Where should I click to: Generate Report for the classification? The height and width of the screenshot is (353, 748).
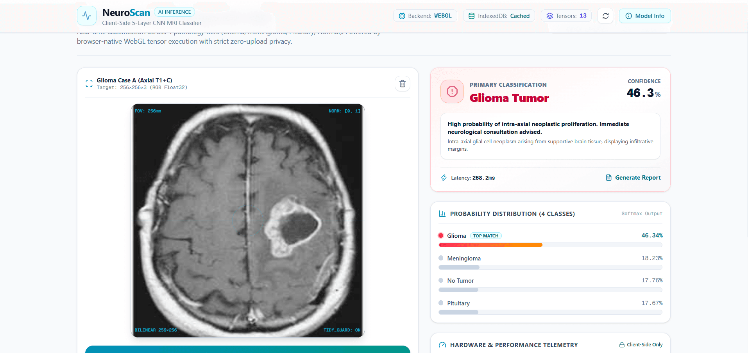point(633,178)
